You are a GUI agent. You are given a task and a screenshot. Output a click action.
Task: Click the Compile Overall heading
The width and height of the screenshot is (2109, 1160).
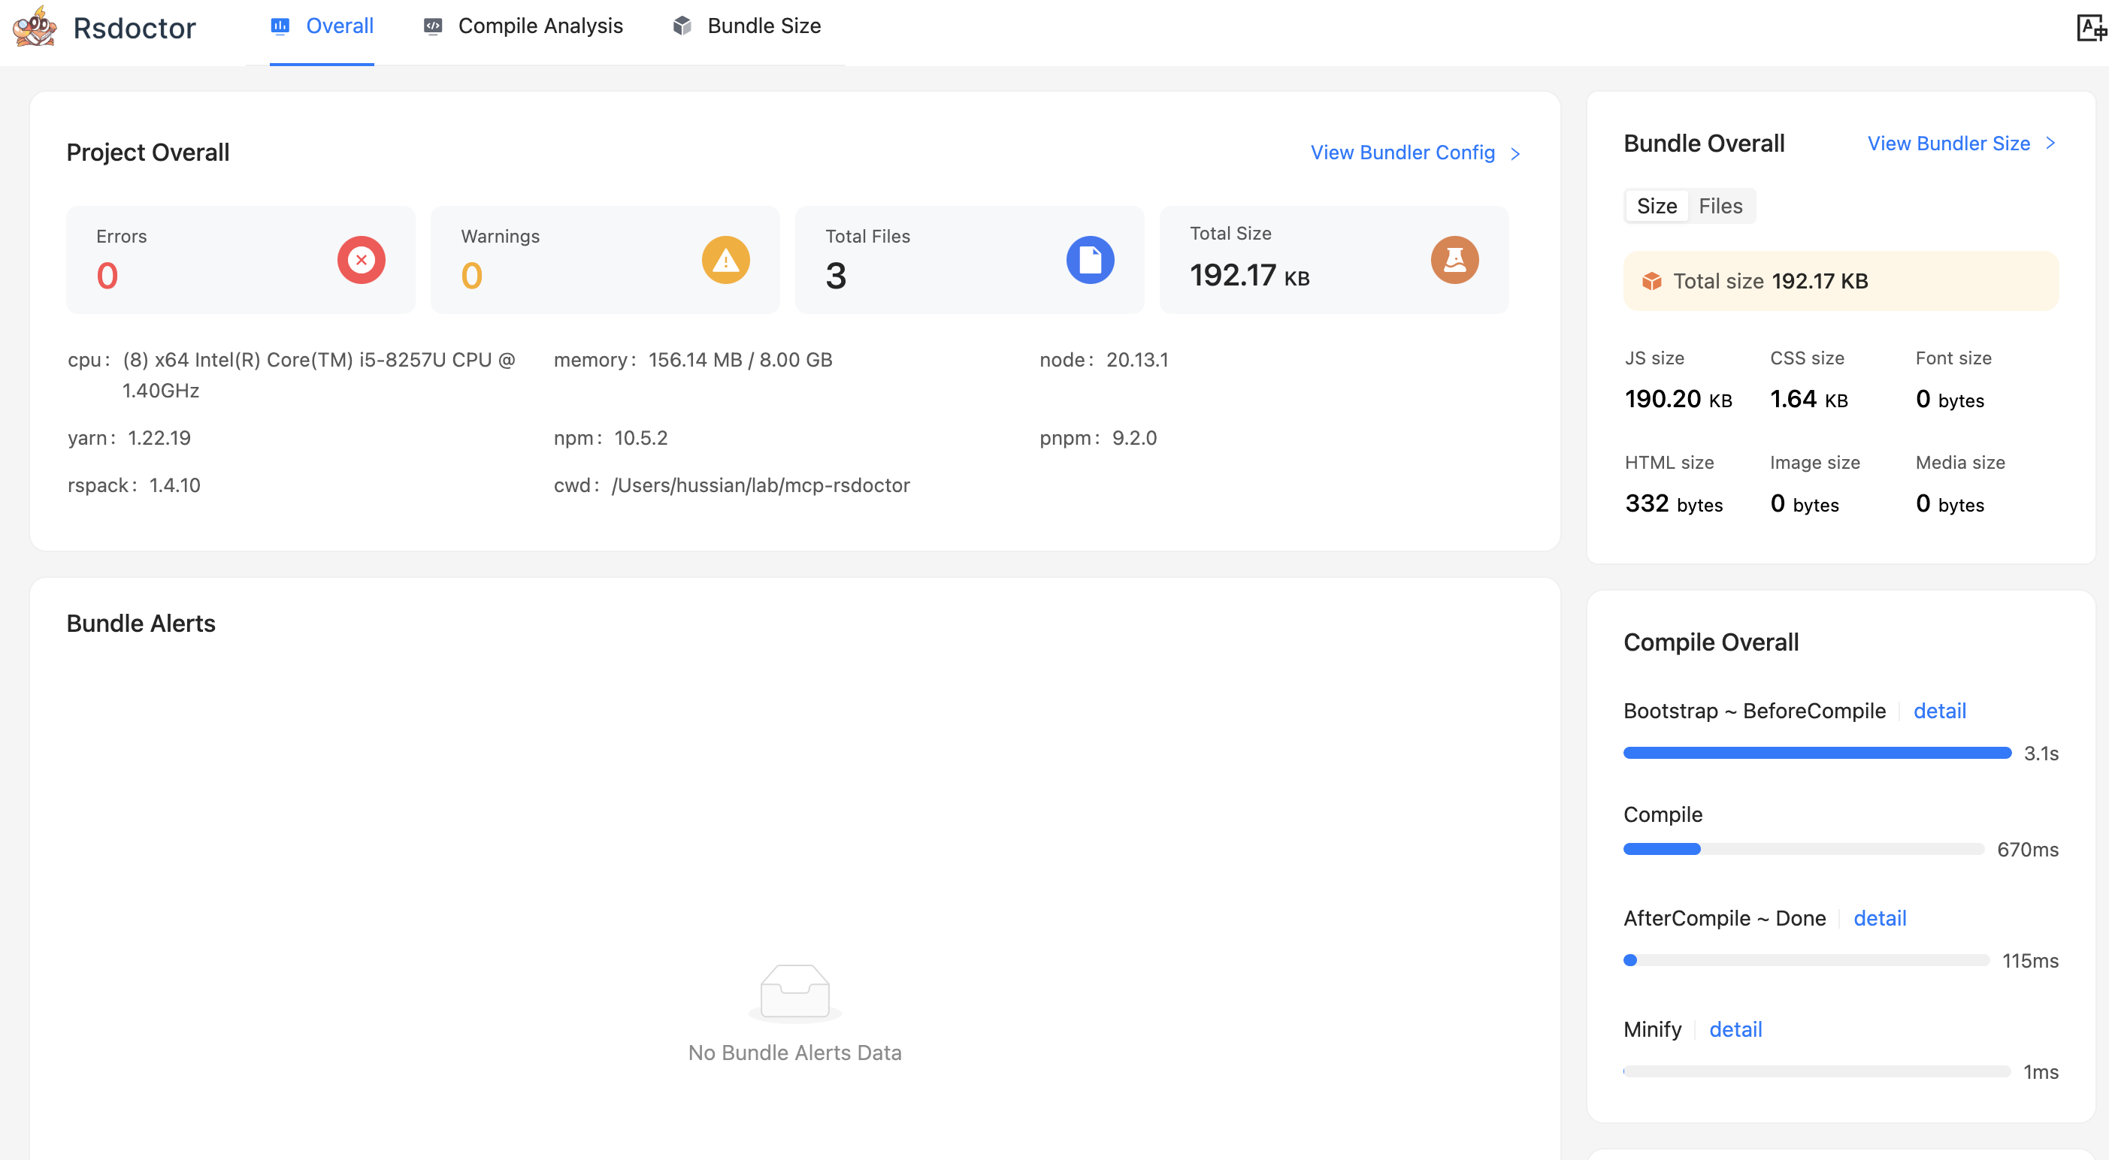point(1711,642)
